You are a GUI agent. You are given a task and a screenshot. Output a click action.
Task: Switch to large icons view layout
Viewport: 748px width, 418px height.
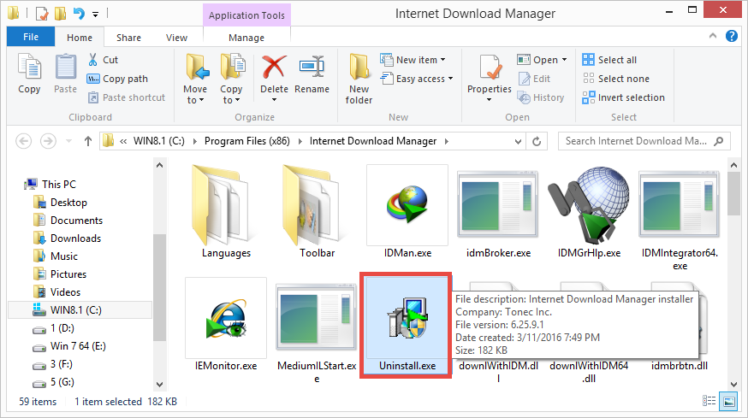click(x=729, y=401)
